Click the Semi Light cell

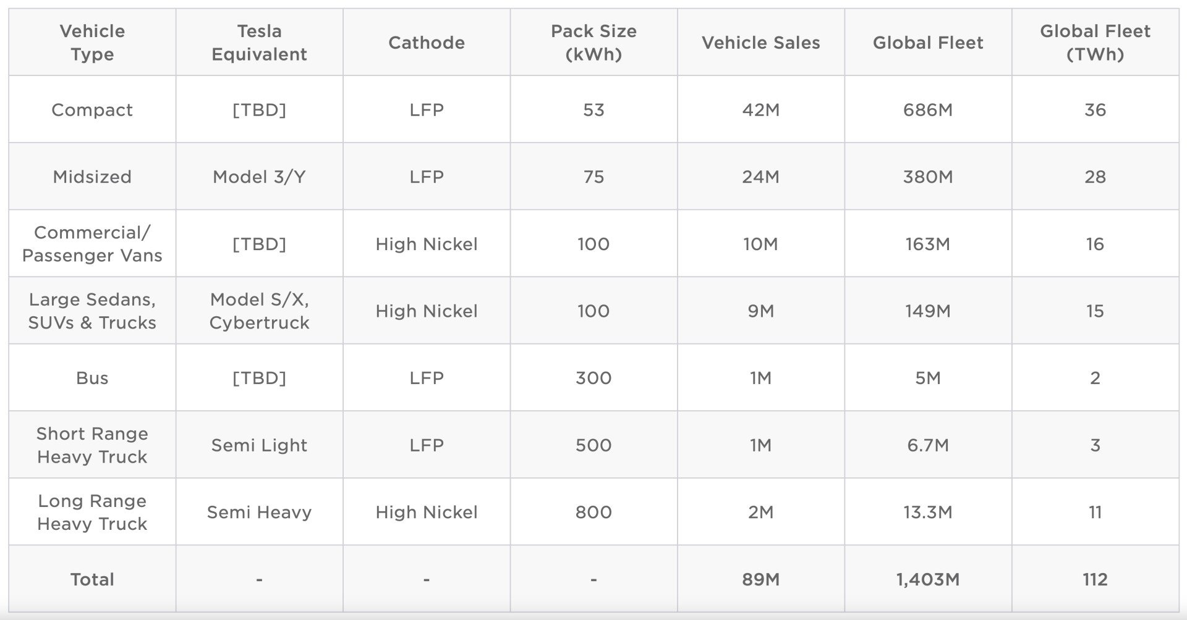(259, 445)
